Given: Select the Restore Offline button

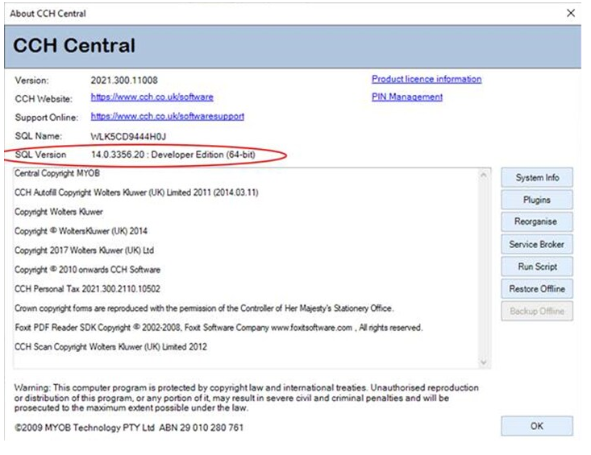Looking at the screenshot, I should (x=536, y=289).
